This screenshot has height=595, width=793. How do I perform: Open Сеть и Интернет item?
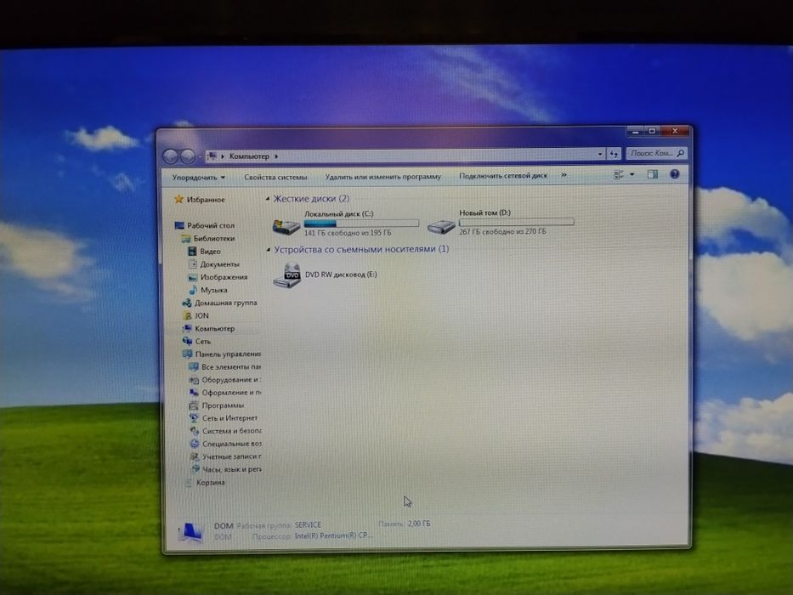(230, 418)
